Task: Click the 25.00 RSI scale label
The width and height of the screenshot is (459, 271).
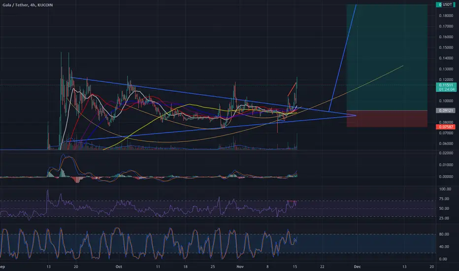Action: (x=444, y=218)
